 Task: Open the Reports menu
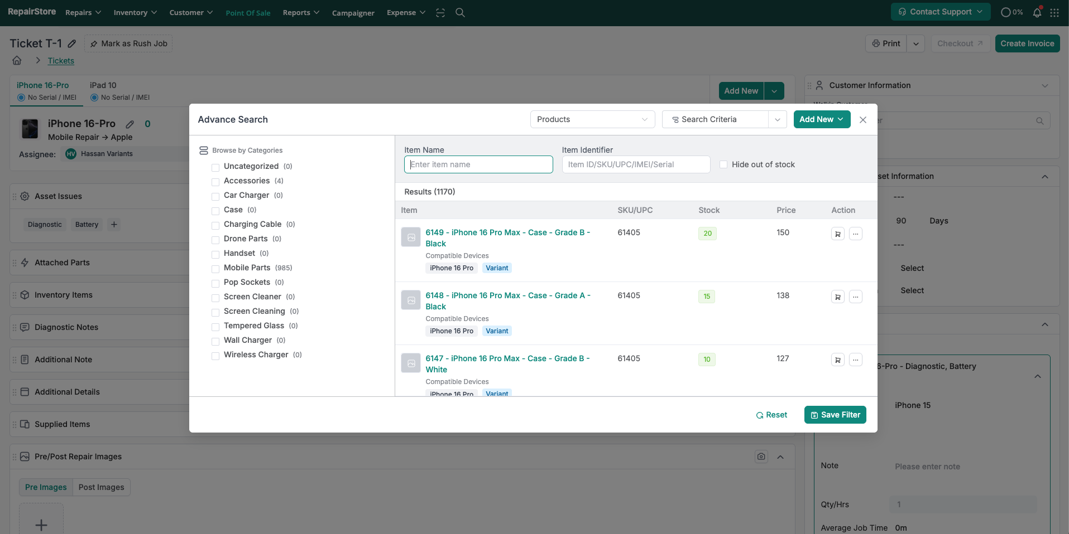tap(301, 12)
